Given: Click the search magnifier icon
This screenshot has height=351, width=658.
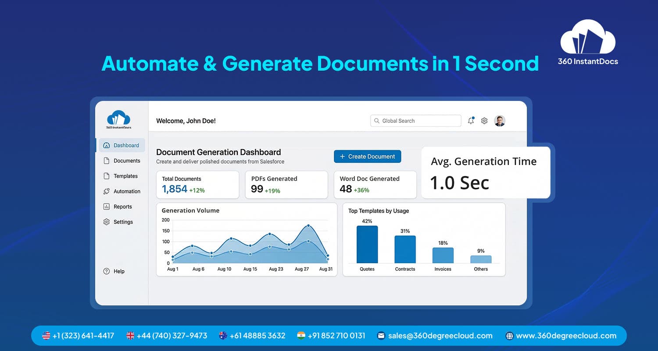Looking at the screenshot, I should [377, 121].
